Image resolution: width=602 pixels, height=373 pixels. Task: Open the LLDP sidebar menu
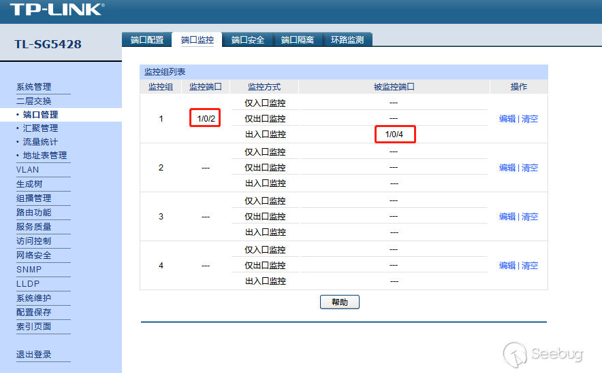click(28, 284)
